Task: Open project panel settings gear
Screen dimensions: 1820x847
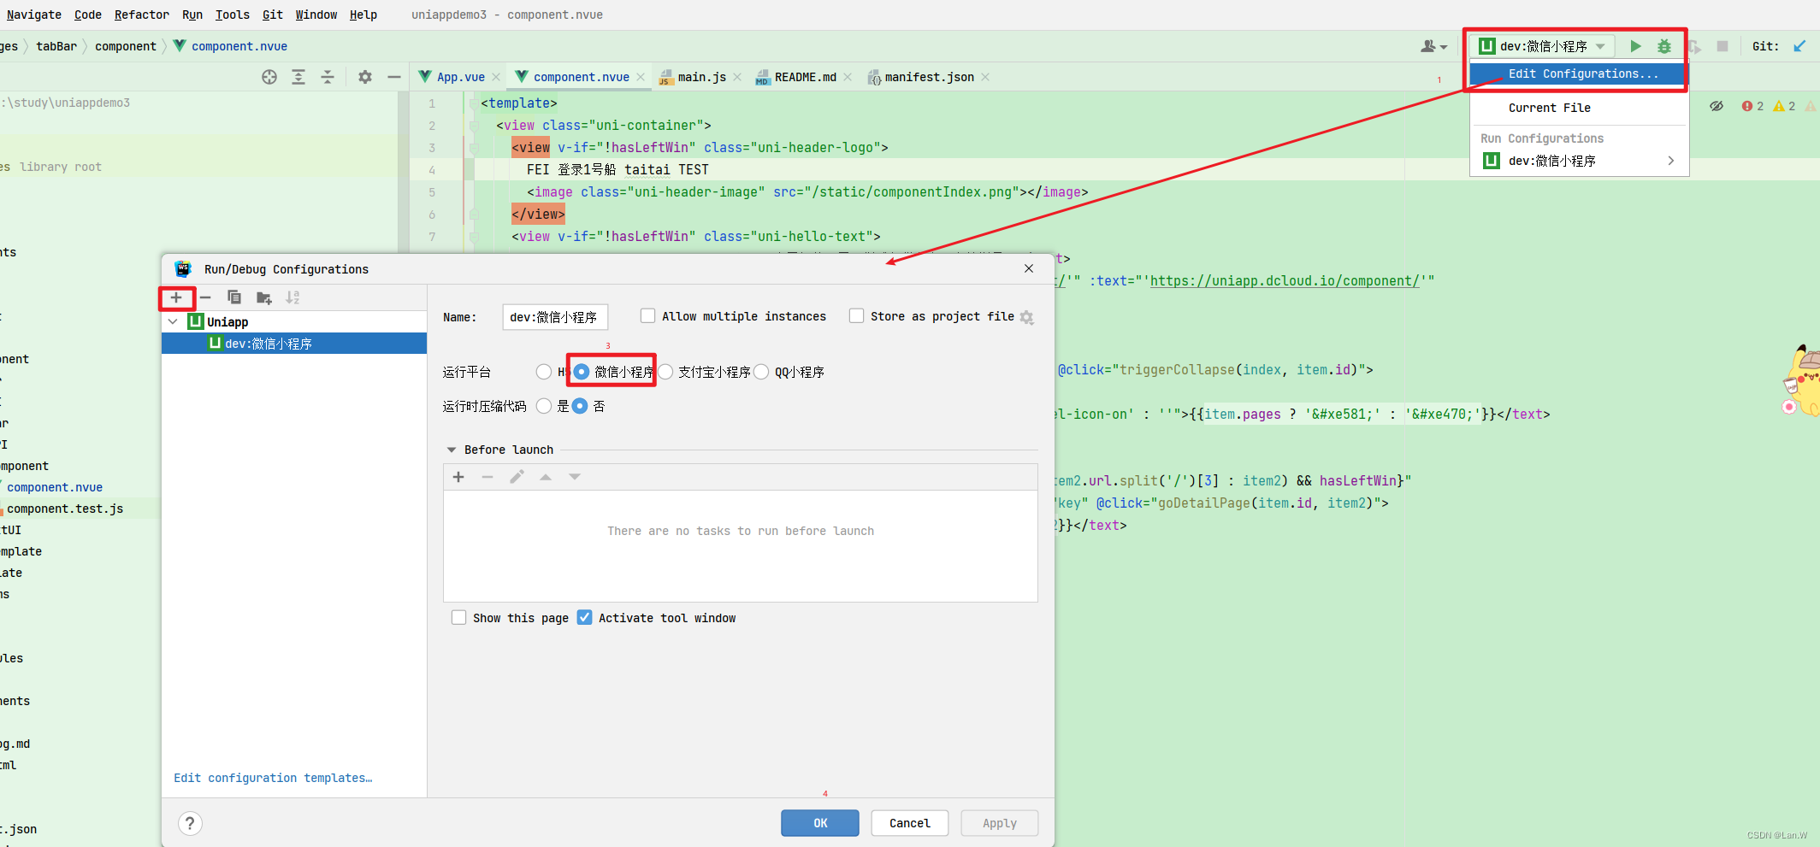Action: (x=365, y=77)
